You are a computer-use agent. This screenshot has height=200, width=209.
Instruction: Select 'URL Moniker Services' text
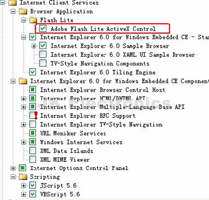click(x=73, y=133)
